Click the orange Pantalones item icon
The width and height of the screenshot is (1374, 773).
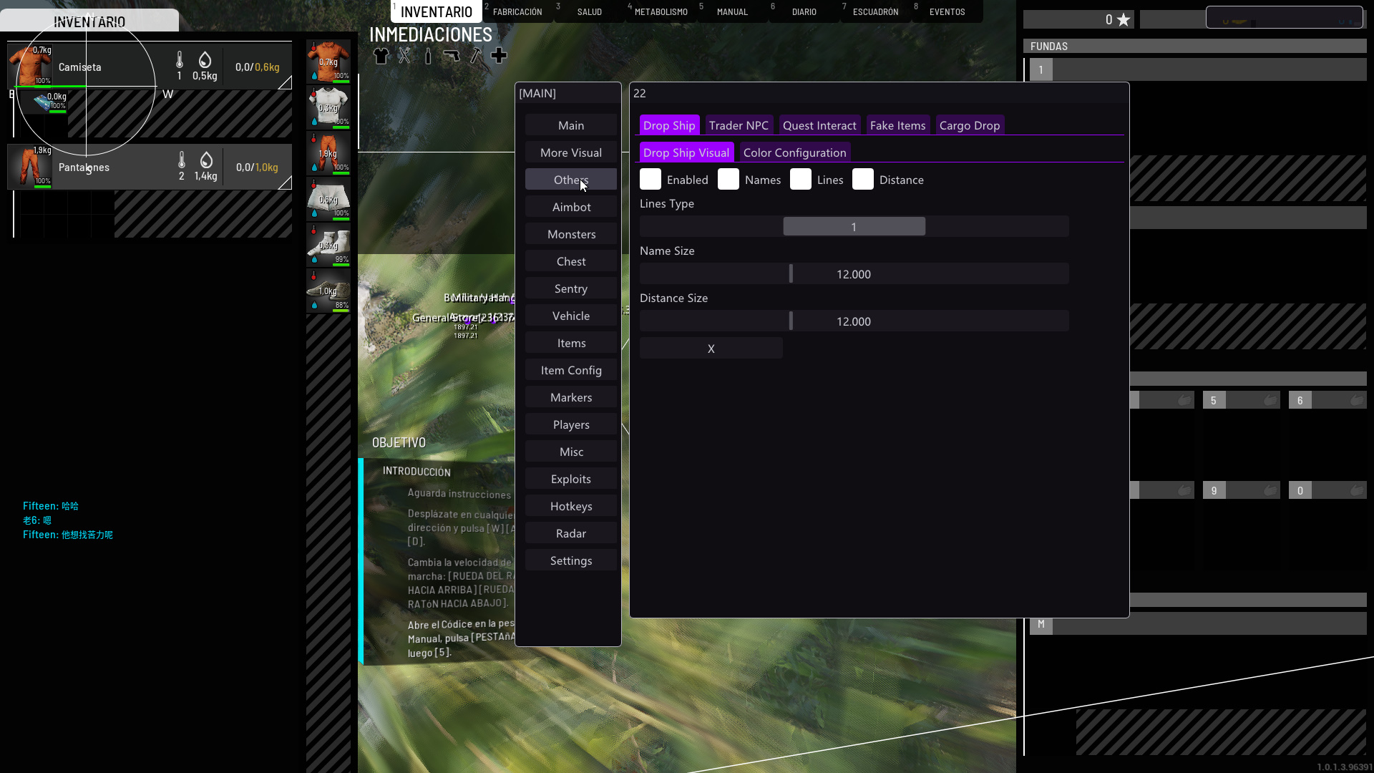click(x=30, y=165)
